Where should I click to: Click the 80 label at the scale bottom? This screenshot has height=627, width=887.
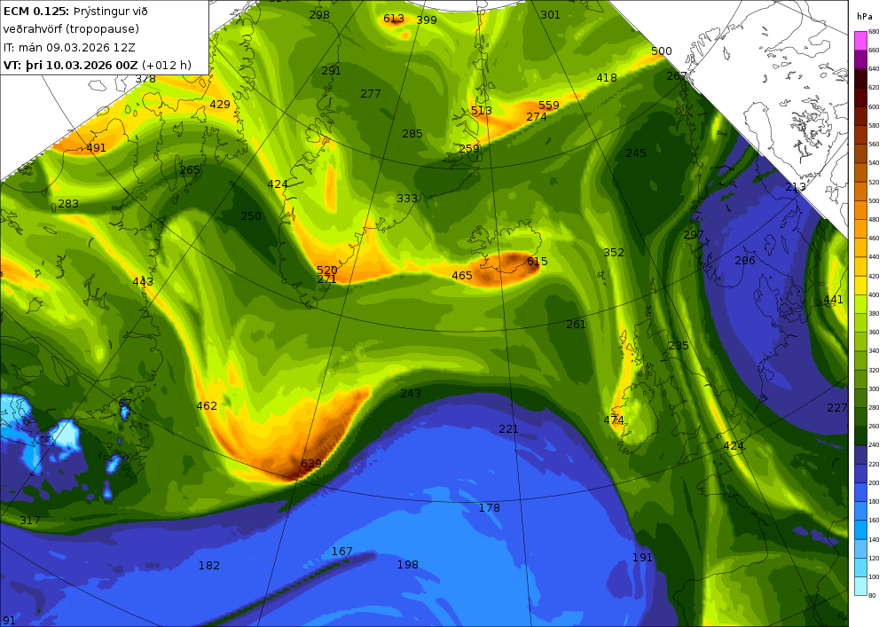point(872,595)
